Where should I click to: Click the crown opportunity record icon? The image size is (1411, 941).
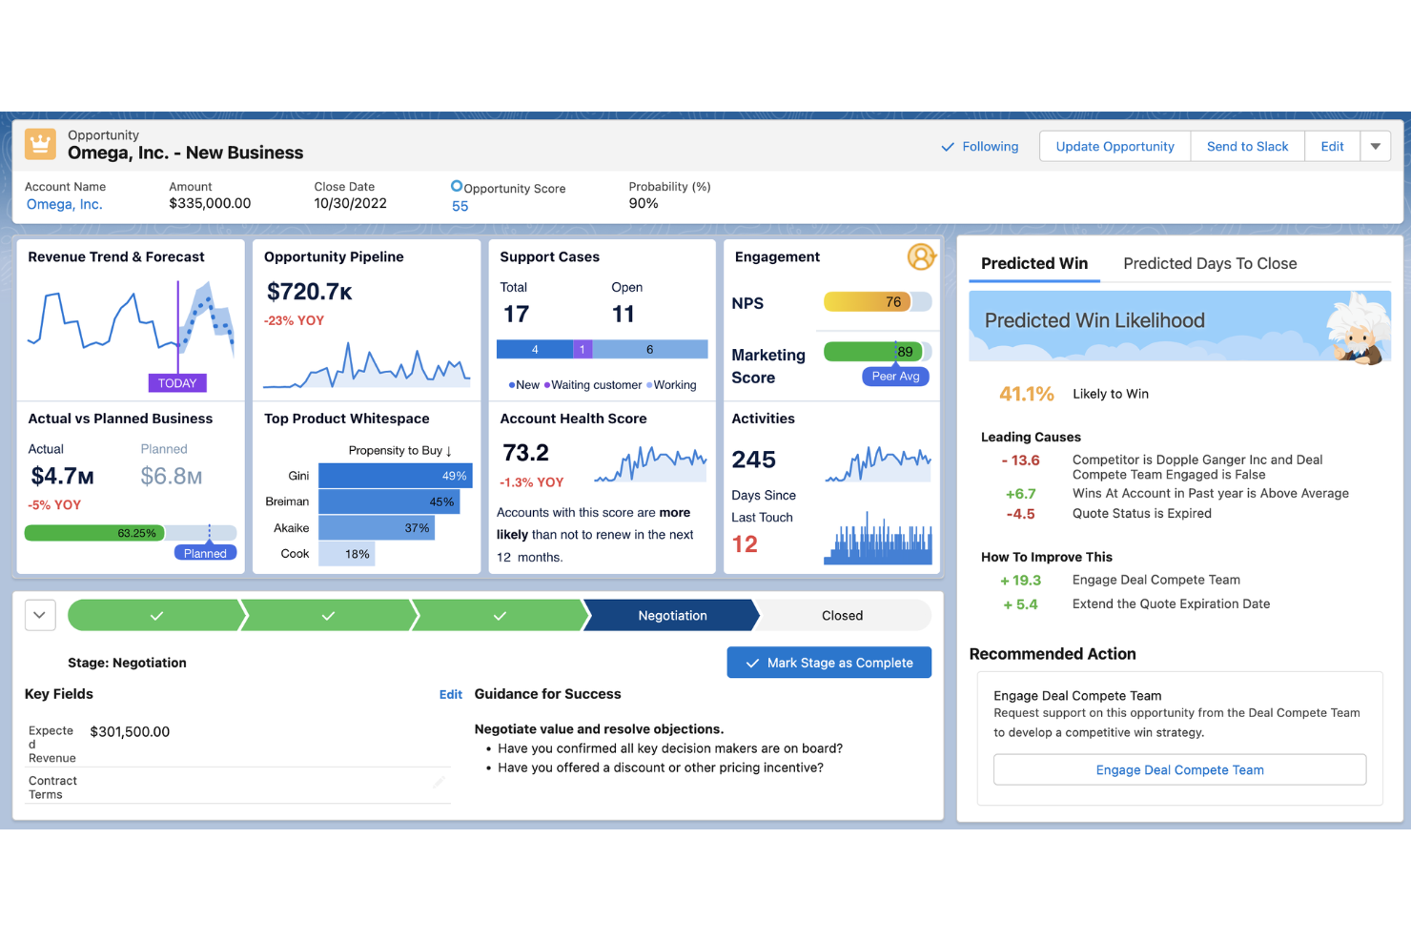pos(39,144)
